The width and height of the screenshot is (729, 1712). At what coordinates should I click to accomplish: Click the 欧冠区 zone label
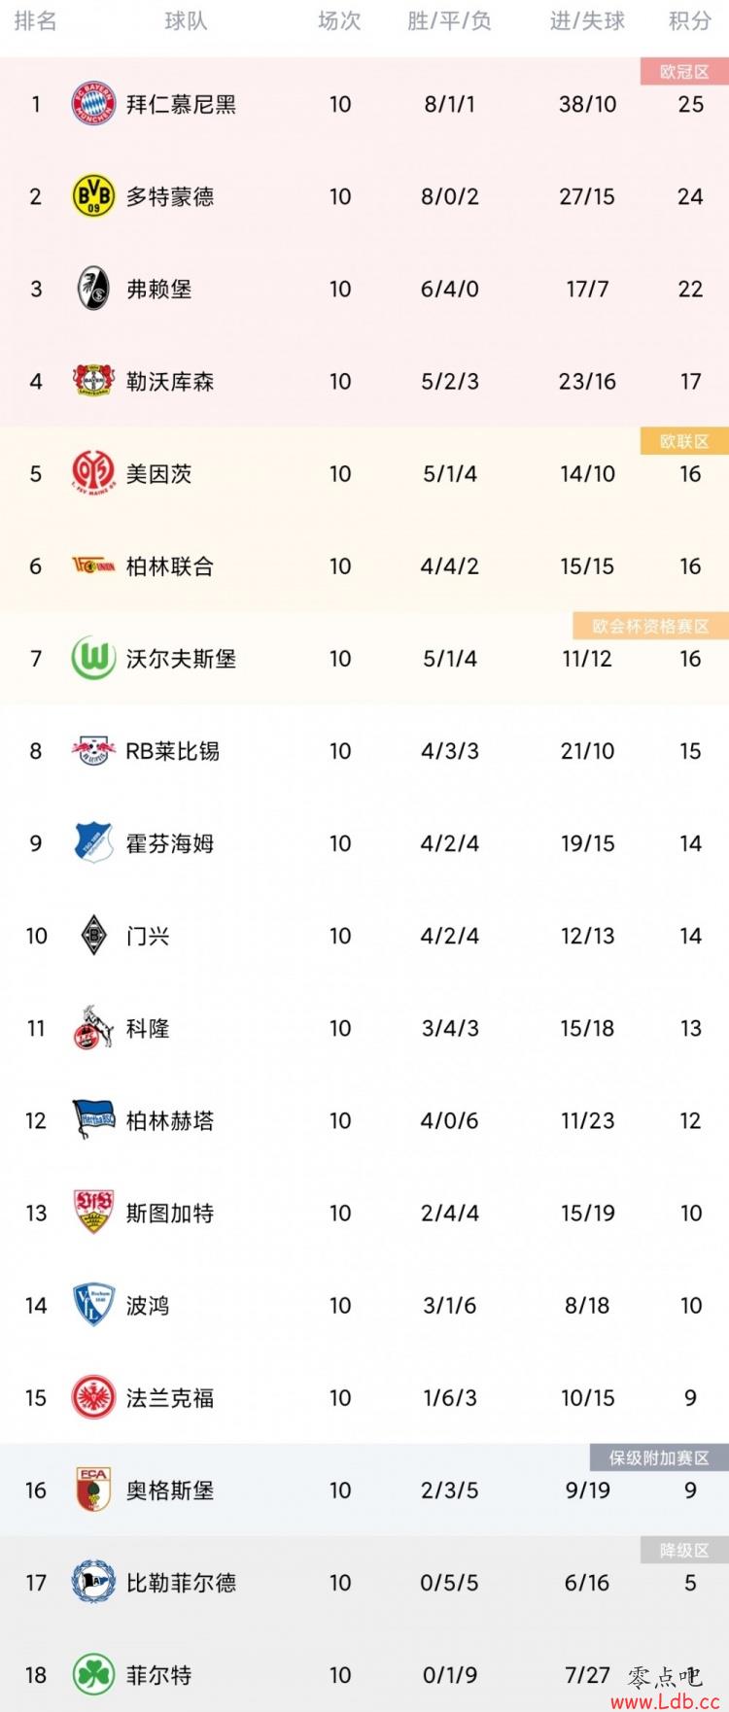tap(684, 71)
